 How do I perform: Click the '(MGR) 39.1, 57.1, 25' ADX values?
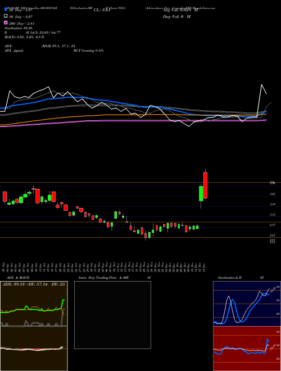[x=58, y=46]
